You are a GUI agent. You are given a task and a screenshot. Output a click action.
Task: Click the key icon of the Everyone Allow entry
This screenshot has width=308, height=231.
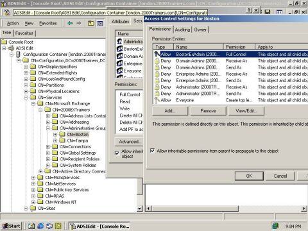[157, 100]
